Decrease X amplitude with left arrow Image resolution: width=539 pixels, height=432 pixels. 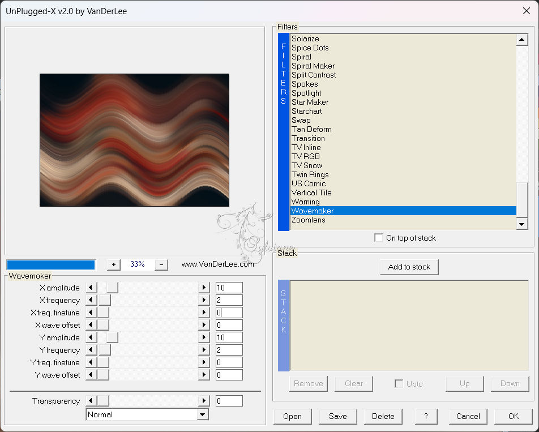pos(91,288)
